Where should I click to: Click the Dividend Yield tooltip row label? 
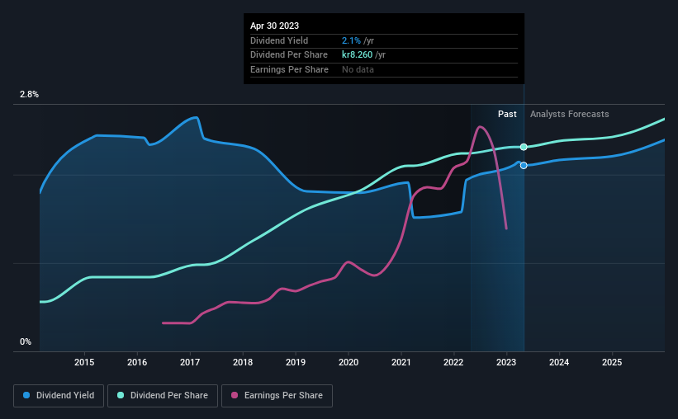(279, 40)
